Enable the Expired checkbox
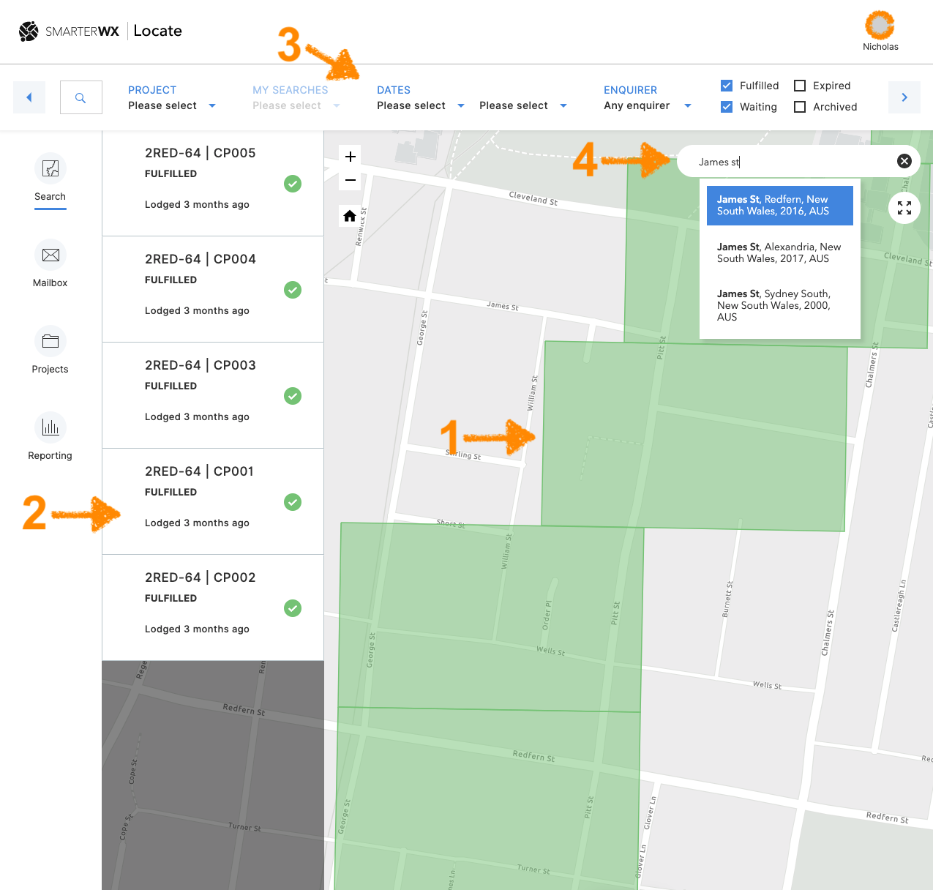 coord(800,86)
